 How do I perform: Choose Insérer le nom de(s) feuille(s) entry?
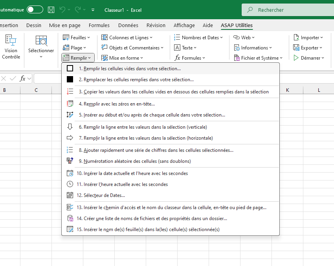tap(171, 230)
